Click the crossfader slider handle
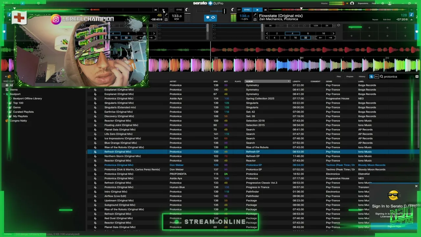The image size is (421, 237). pyautogui.click(x=224, y=11)
